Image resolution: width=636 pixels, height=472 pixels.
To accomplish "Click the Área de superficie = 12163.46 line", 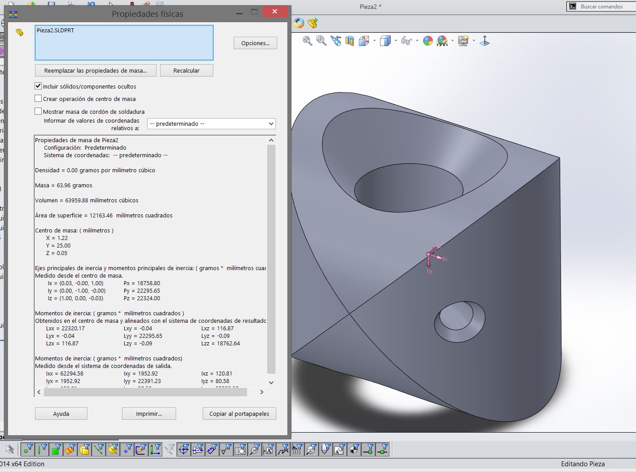I will pos(104,215).
